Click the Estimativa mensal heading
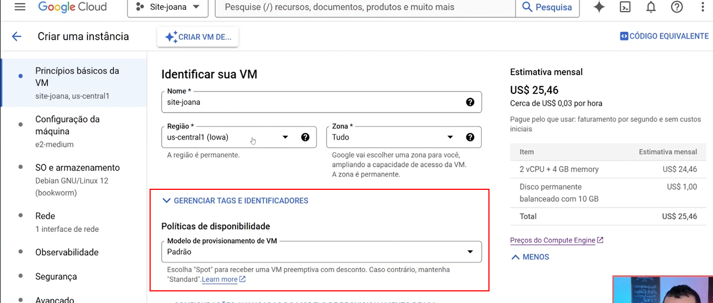713x303 pixels. [x=546, y=72]
